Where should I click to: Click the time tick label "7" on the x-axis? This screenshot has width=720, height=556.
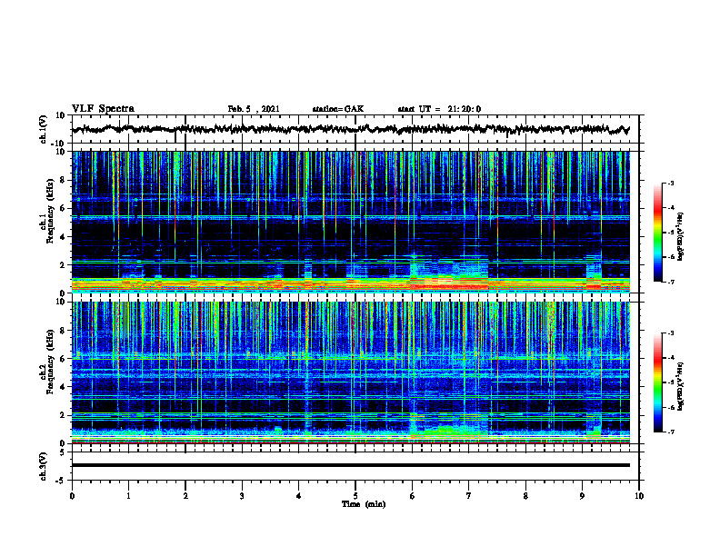469,496
